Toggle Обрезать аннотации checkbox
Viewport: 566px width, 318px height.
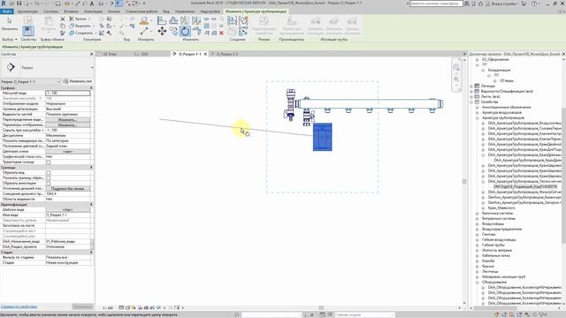pos(49,184)
